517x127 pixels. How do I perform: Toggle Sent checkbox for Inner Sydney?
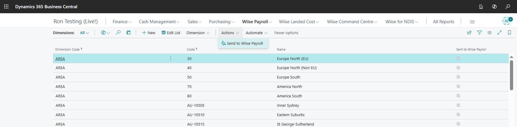click(458, 105)
